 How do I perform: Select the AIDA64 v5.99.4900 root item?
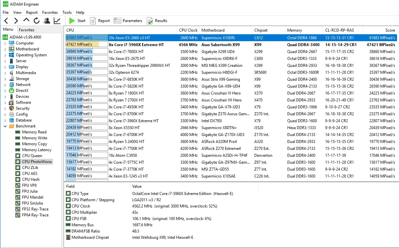[22, 37]
